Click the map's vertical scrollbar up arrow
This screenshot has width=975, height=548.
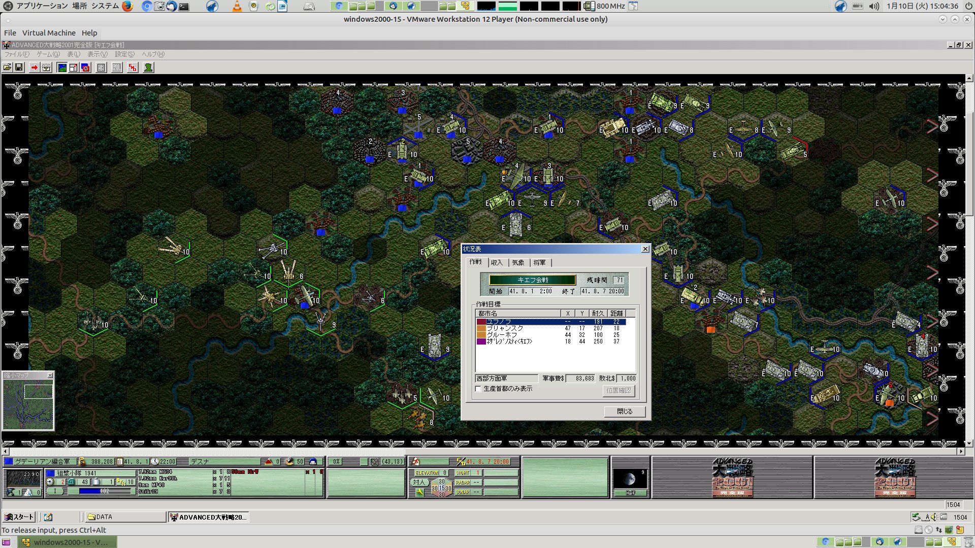pos(969,78)
